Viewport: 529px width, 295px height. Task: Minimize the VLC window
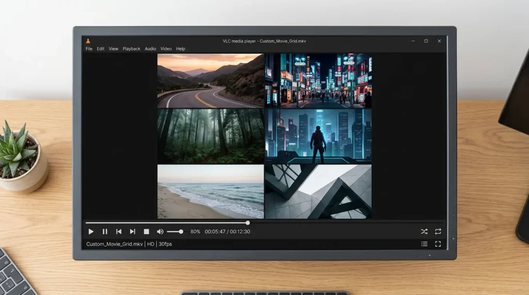point(413,41)
